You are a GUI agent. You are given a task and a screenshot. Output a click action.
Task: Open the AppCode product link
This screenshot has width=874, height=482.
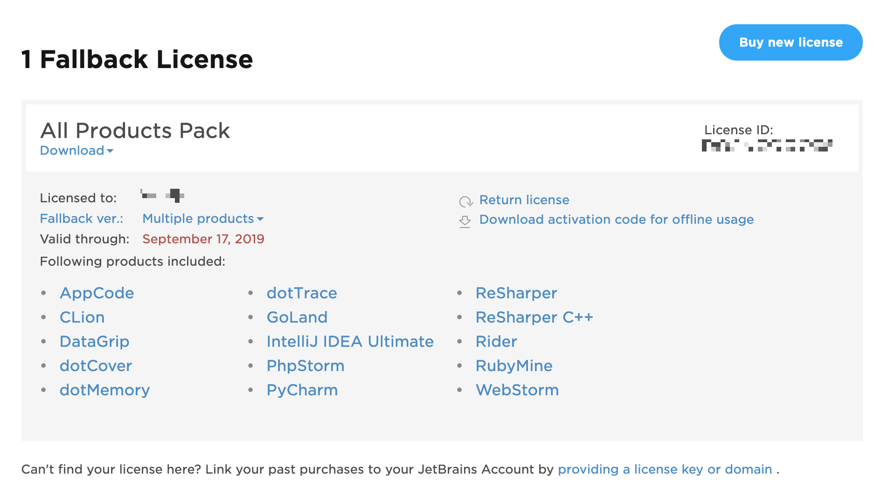click(x=97, y=293)
